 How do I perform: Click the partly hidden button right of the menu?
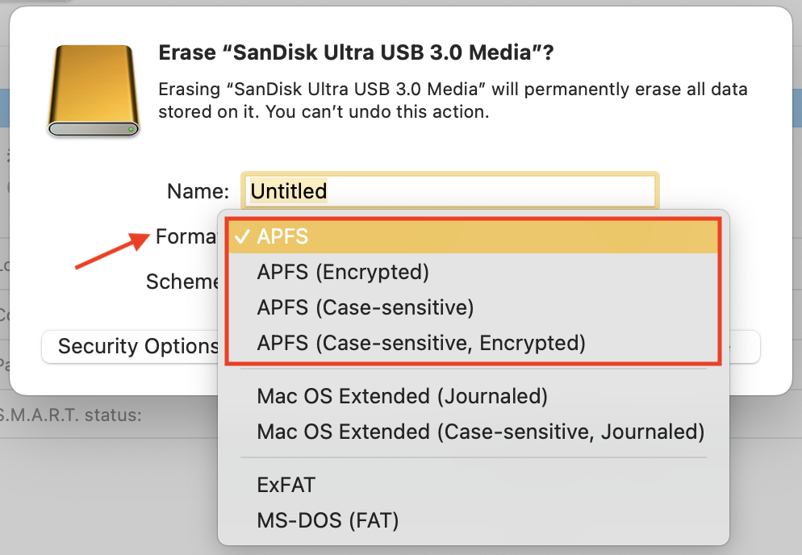[745, 347]
